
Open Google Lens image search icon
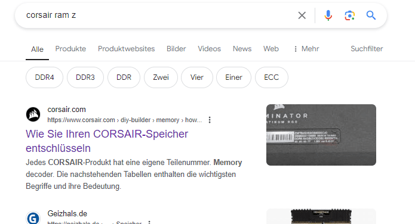350,15
